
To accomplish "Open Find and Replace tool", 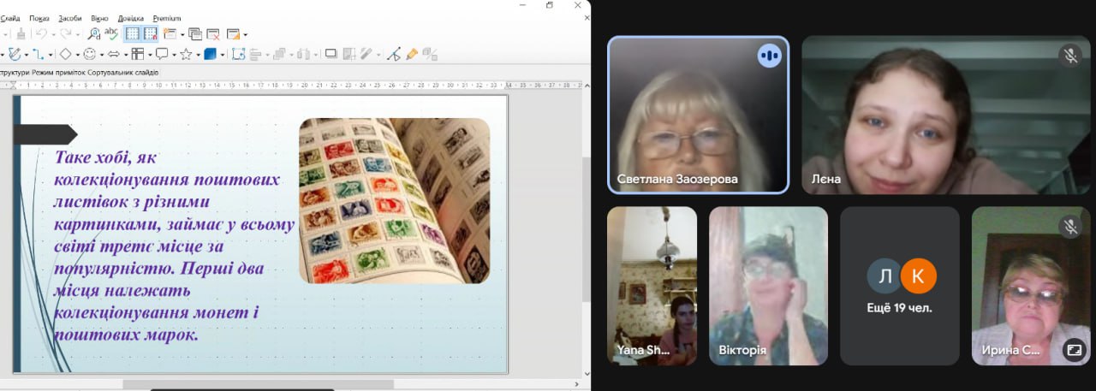I will [94, 34].
